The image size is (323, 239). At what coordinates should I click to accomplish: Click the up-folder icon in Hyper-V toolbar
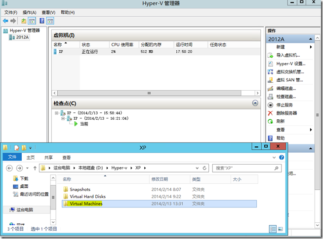click(24, 21)
